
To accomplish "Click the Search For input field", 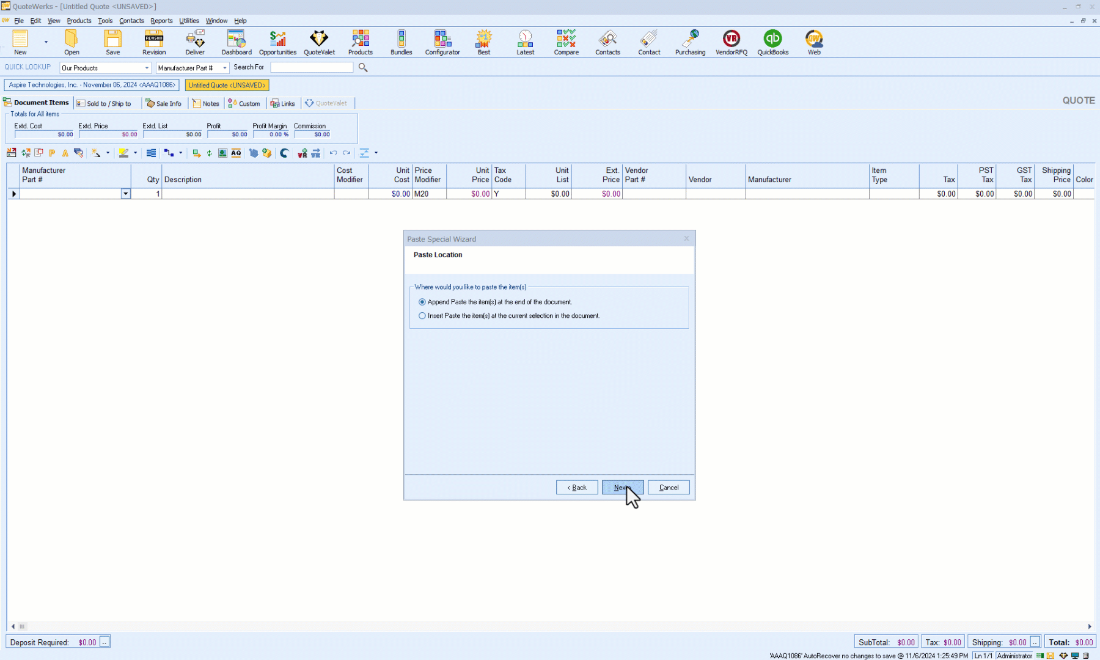I will click(x=312, y=68).
